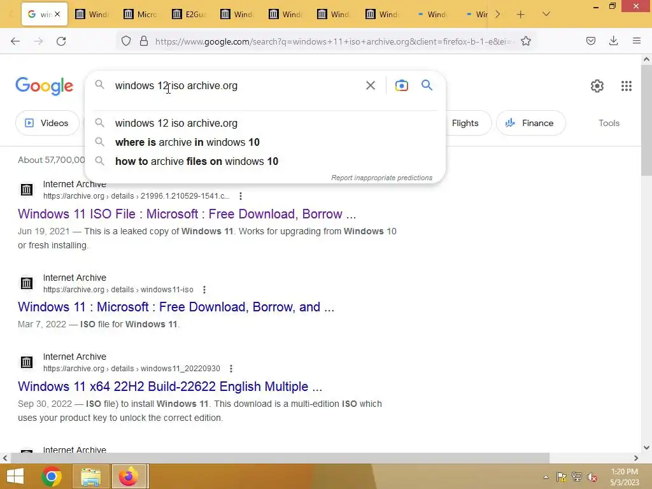Save page to Pocket
The width and height of the screenshot is (652, 489).
coord(590,41)
